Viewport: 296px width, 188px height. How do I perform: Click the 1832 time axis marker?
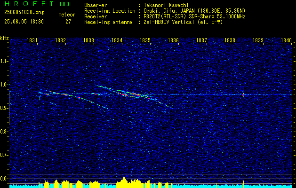[60, 40]
